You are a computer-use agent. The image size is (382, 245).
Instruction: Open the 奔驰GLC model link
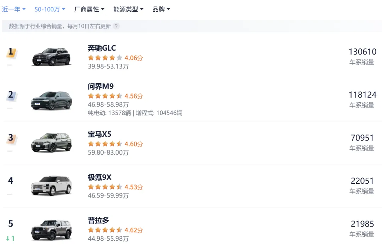point(102,48)
